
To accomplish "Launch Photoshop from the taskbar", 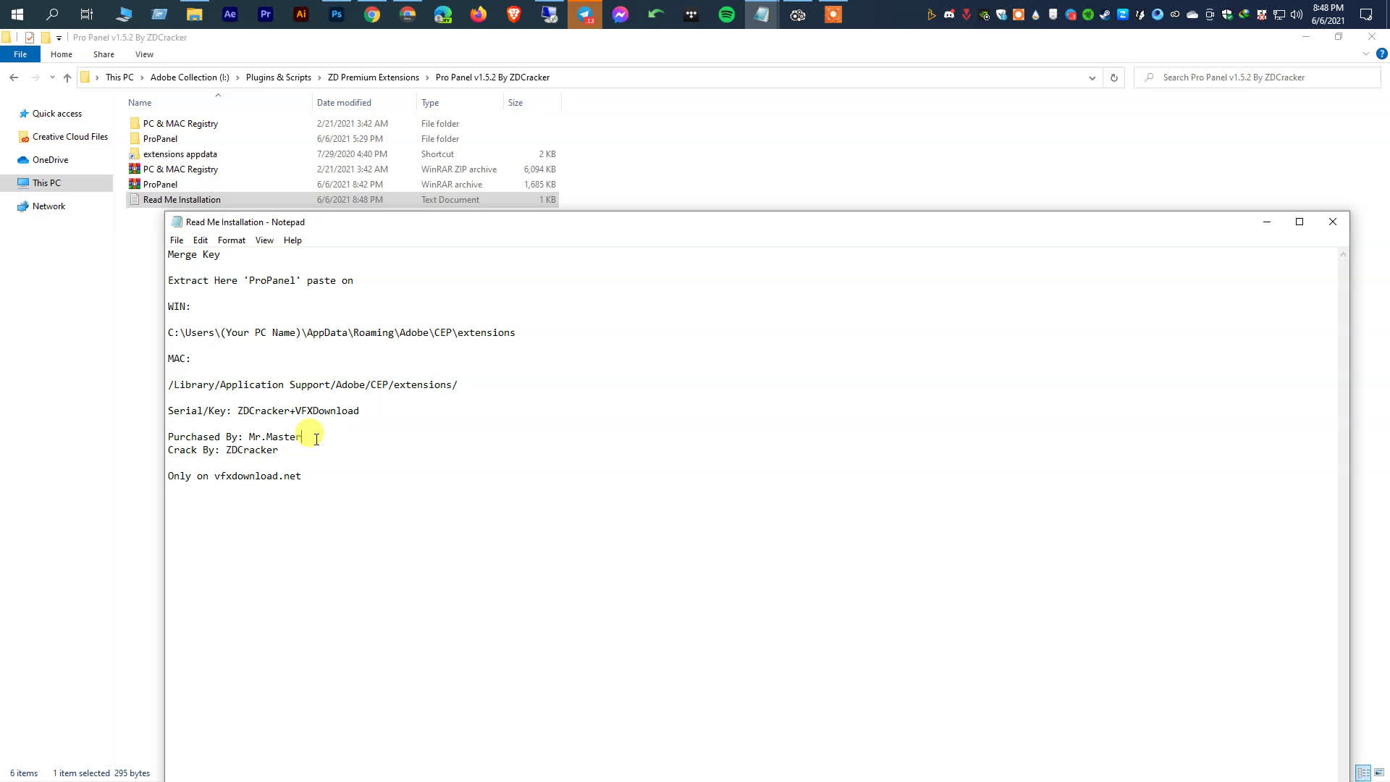I will click(x=337, y=14).
